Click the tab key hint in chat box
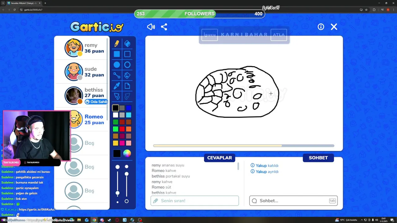Screen dimensions: 397x223 coord(332,201)
